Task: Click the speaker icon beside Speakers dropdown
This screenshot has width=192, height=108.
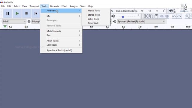Action: click(x=114, y=21)
